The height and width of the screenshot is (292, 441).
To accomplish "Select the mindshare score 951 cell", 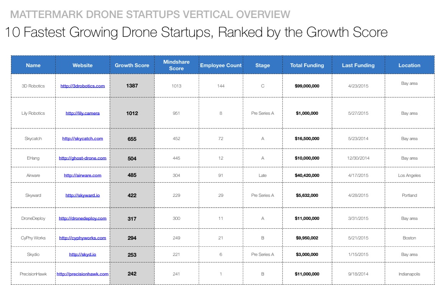I will tap(177, 113).
